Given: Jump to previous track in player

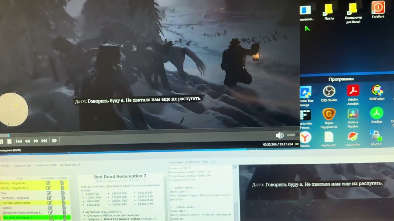Looking at the screenshot, I should click(19, 141).
